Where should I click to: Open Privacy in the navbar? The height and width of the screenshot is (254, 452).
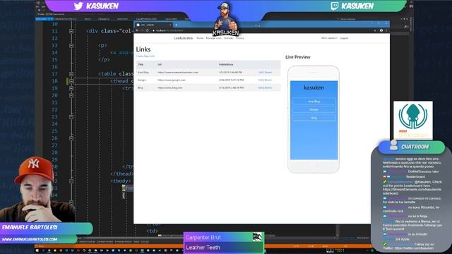coord(240,38)
